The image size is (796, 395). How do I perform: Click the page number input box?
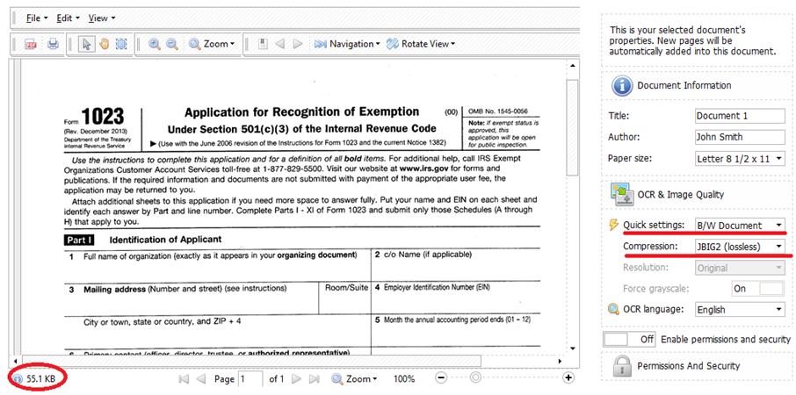pyautogui.click(x=250, y=378)
